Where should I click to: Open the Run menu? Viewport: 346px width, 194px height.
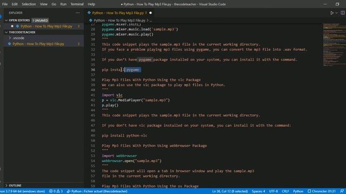[63, 4]
